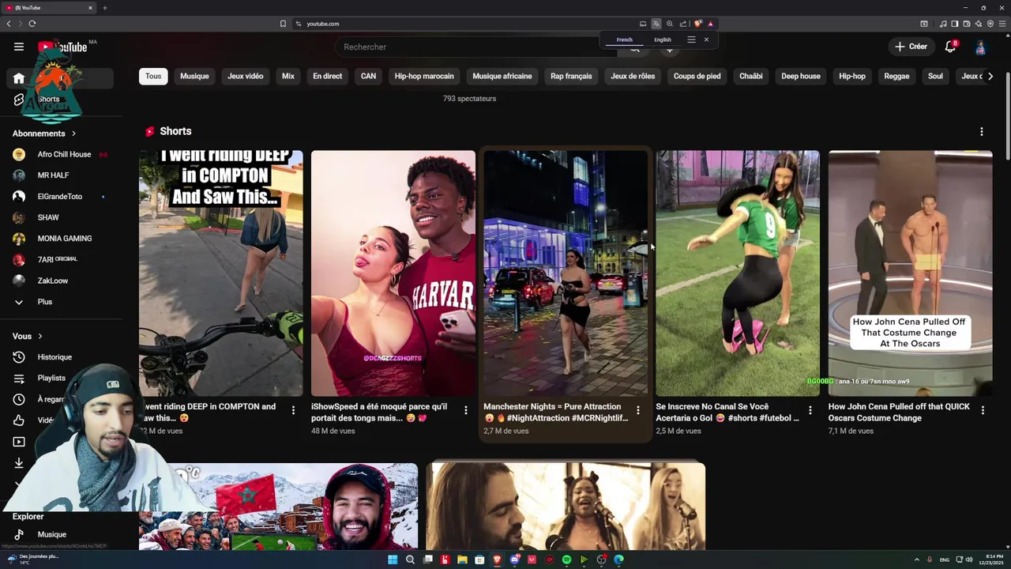Select the Tous filter chip
This screenshot has height=569, width=1011.
(x=153, y=76)
